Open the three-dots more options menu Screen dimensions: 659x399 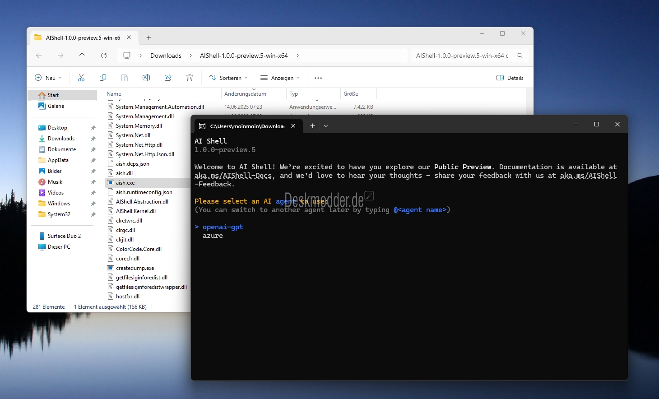(x=318, y=78)
